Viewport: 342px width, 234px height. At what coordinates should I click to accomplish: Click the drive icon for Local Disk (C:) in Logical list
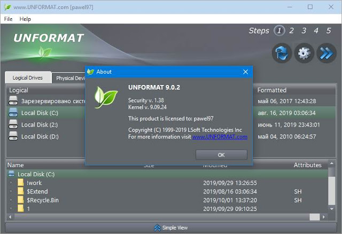13,113
